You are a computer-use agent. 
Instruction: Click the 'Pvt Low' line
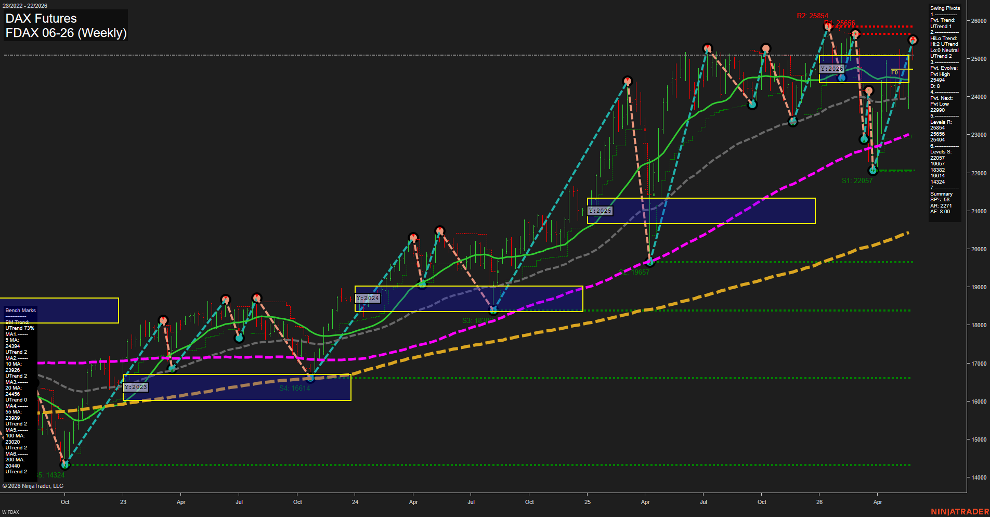(940, 104)
